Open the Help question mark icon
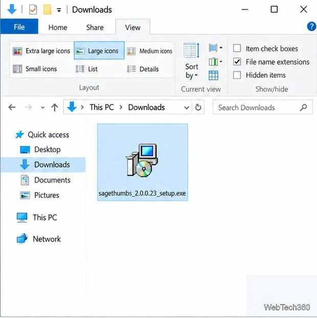 [311, 27]
